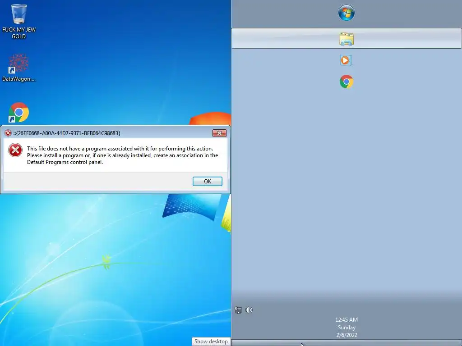Click OK in the error dialog
This screenshot has height=346, width=462.
(208, 181)
